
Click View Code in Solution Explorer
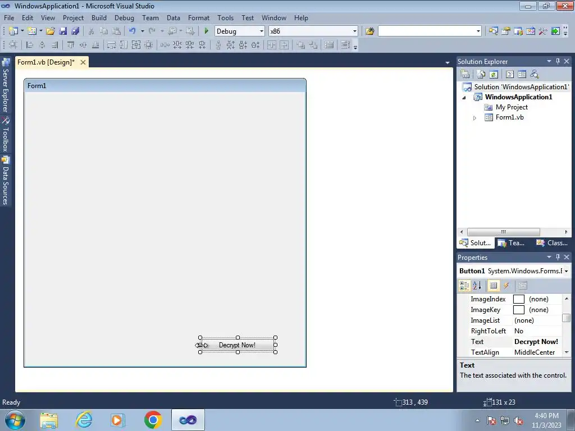(510, 74)
